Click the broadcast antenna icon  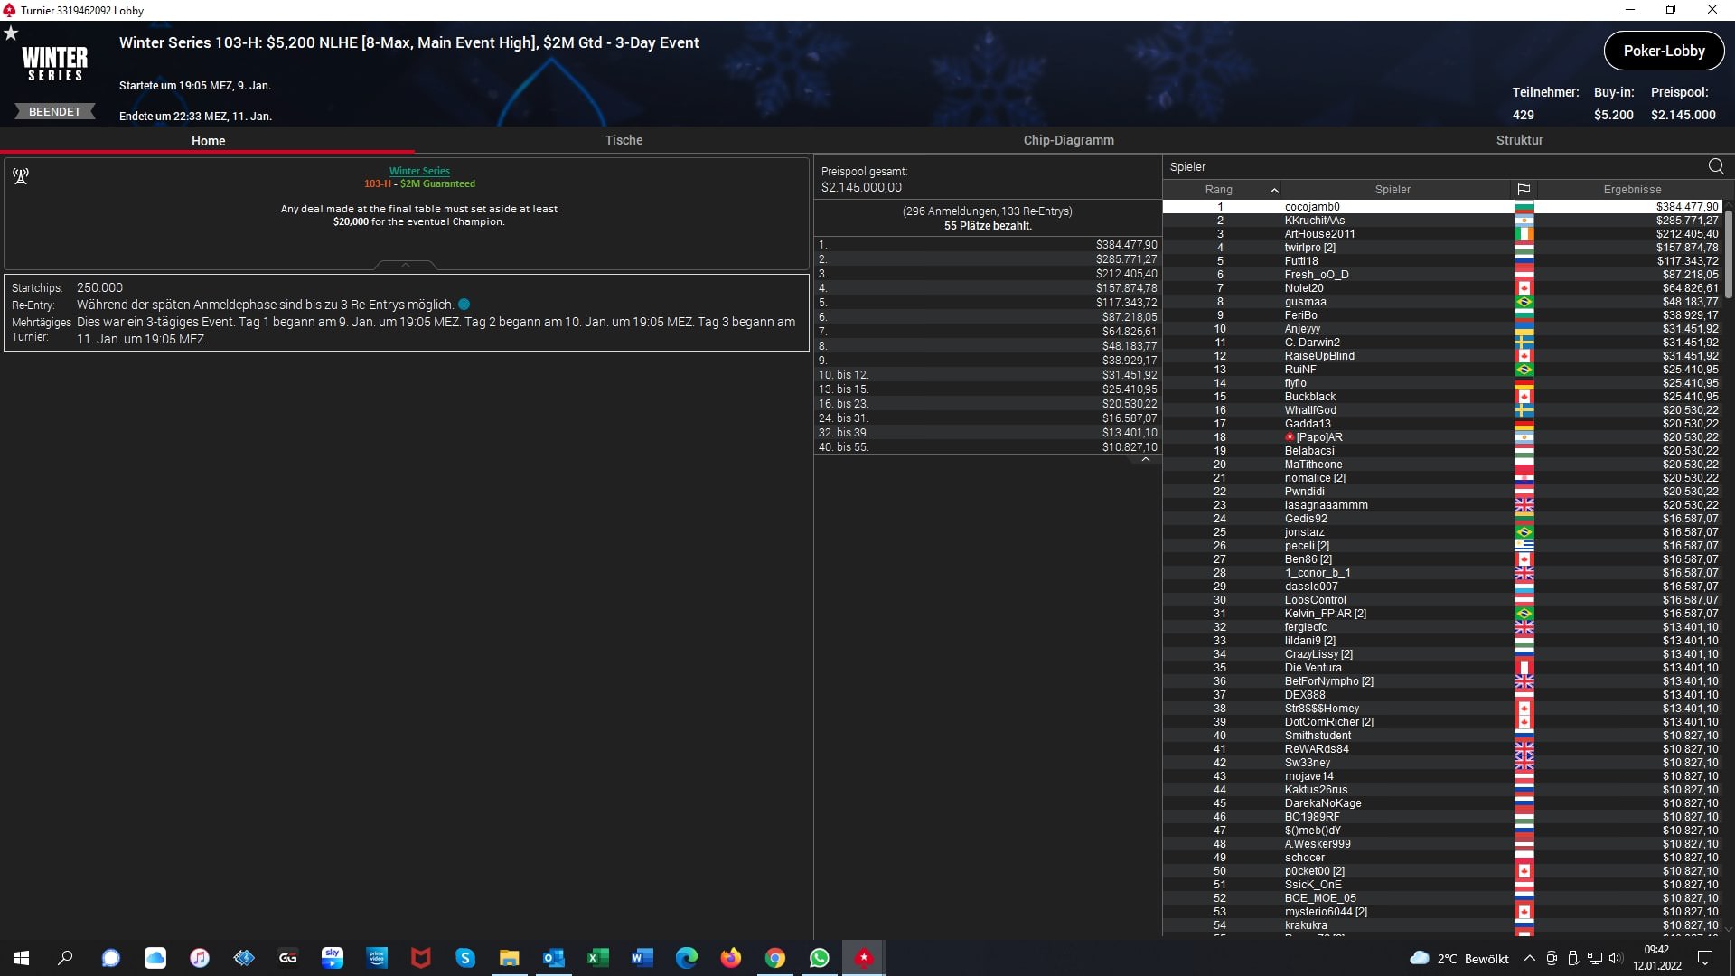(21, 176)
